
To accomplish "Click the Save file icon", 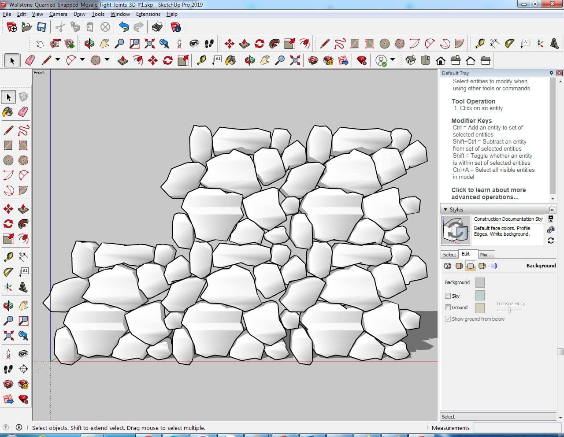I will pos(41,27).
